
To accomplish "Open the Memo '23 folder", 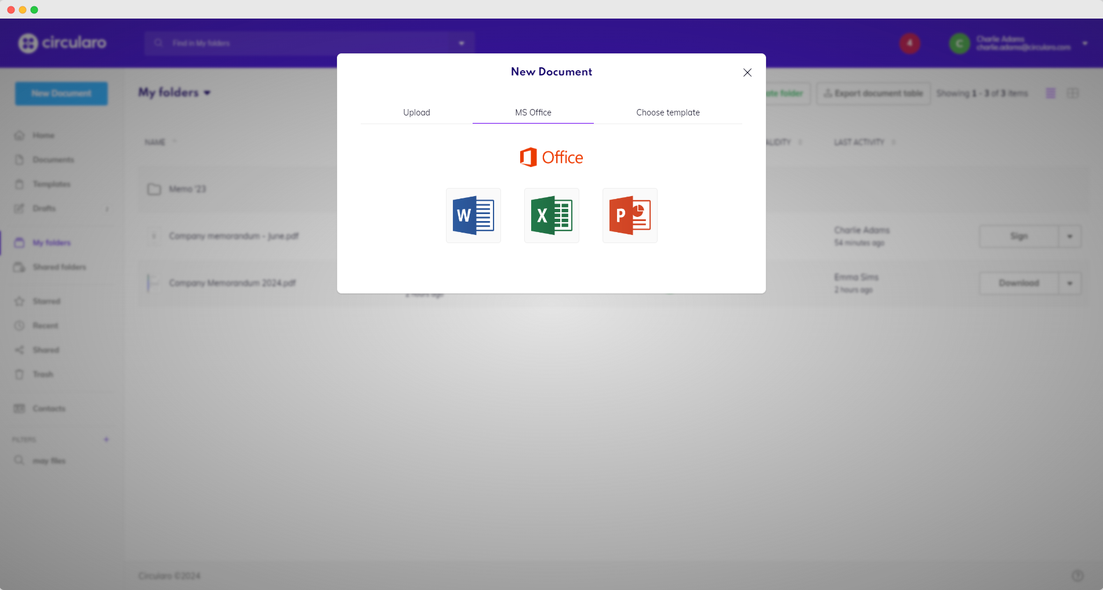I will (x=187, y=189).
